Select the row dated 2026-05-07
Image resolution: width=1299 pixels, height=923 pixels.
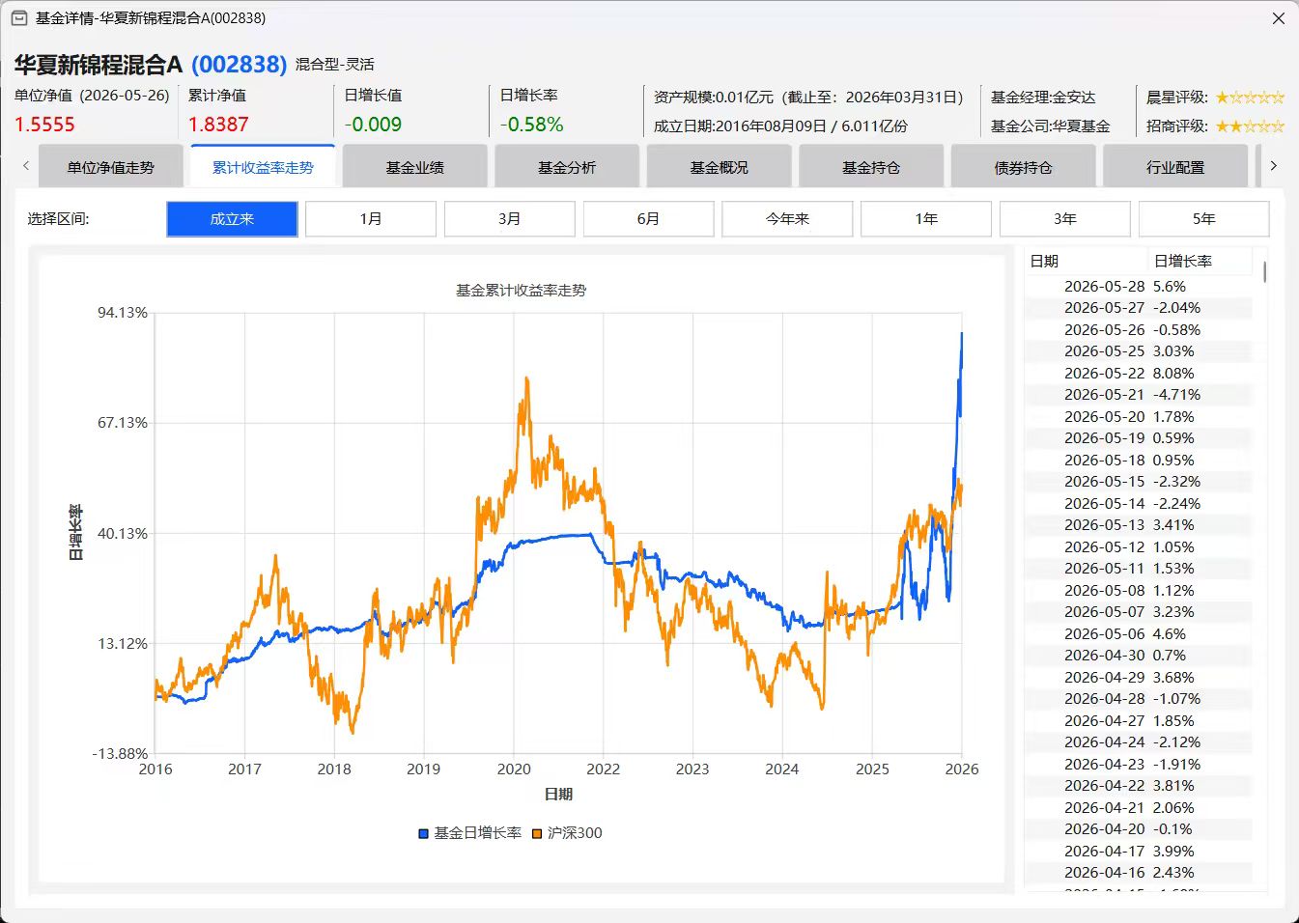(x=1139, y=612)
